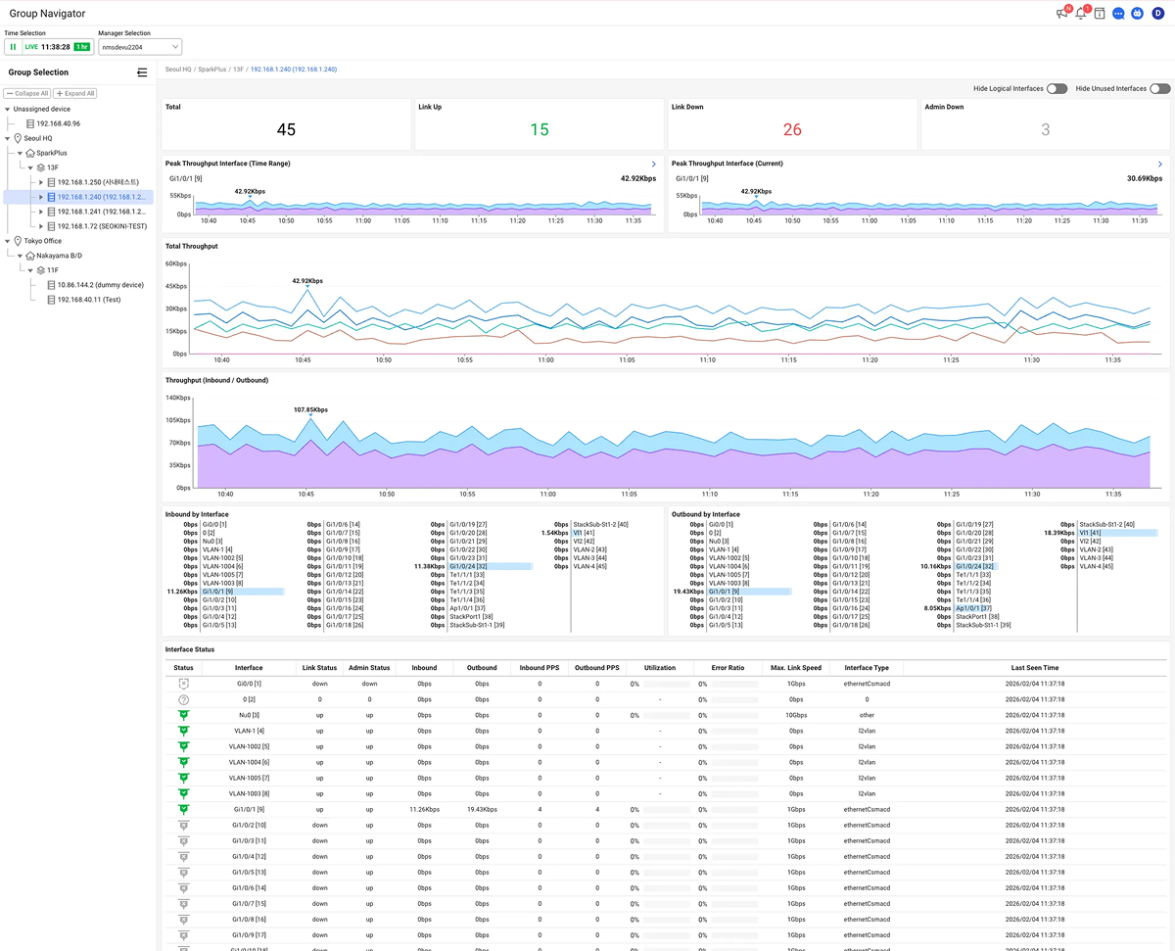1175x951 pixels.
Task: Click Seoul HQ in the breadcrumb
Action: tap(178, 70)
